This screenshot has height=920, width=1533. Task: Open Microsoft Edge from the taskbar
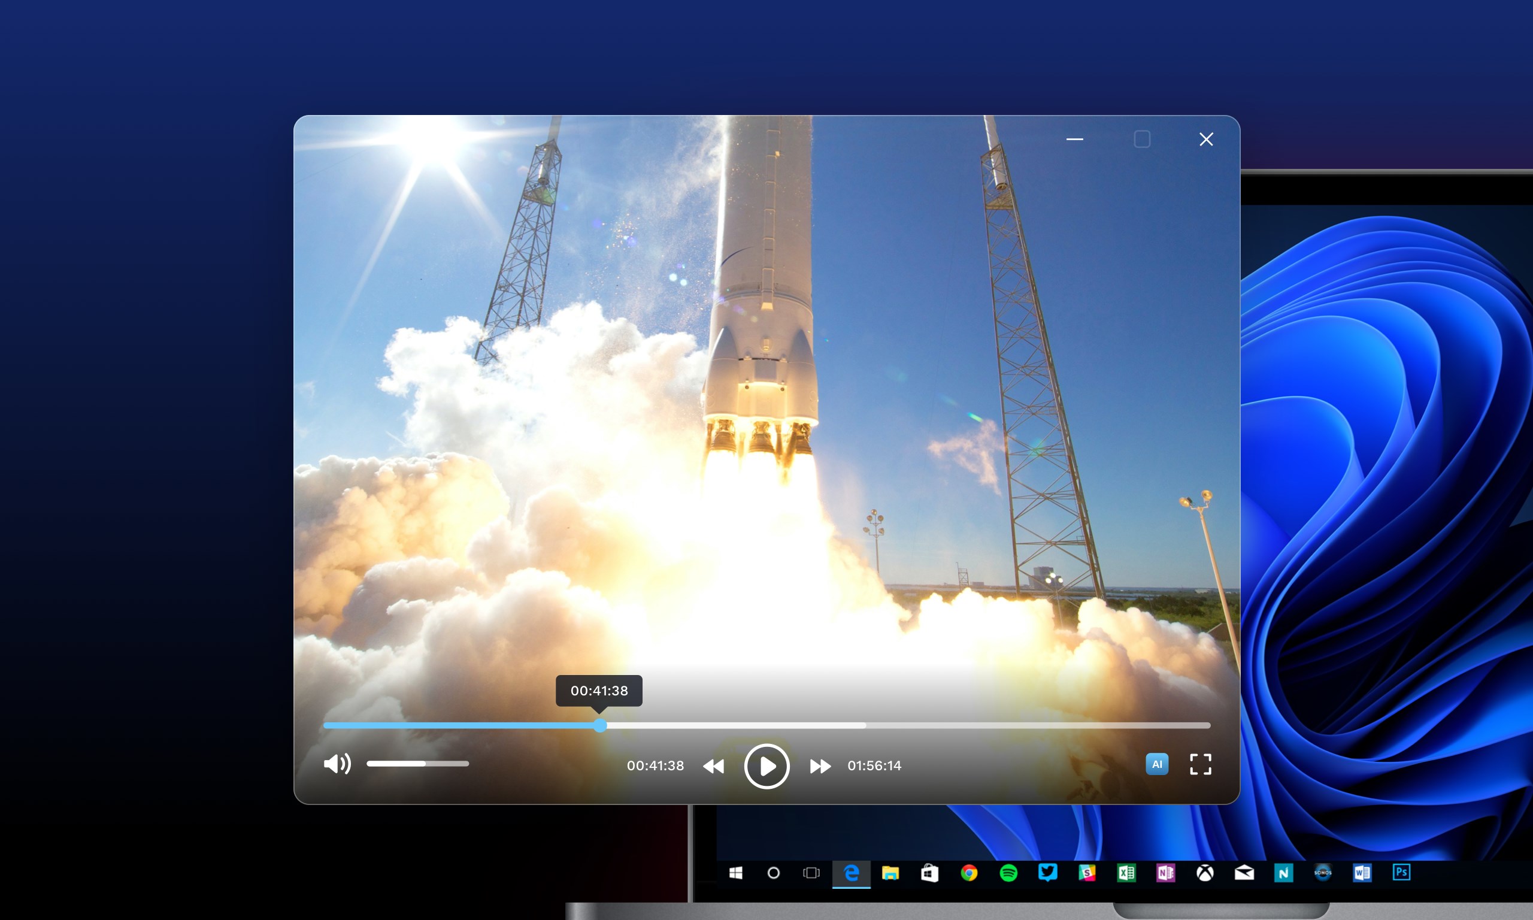tap(852, 873)
